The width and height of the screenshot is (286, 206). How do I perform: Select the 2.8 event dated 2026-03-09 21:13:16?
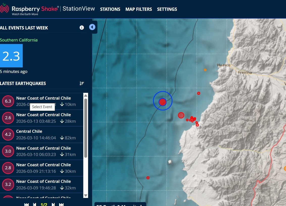pyautogui.click(x=42, y=168)
